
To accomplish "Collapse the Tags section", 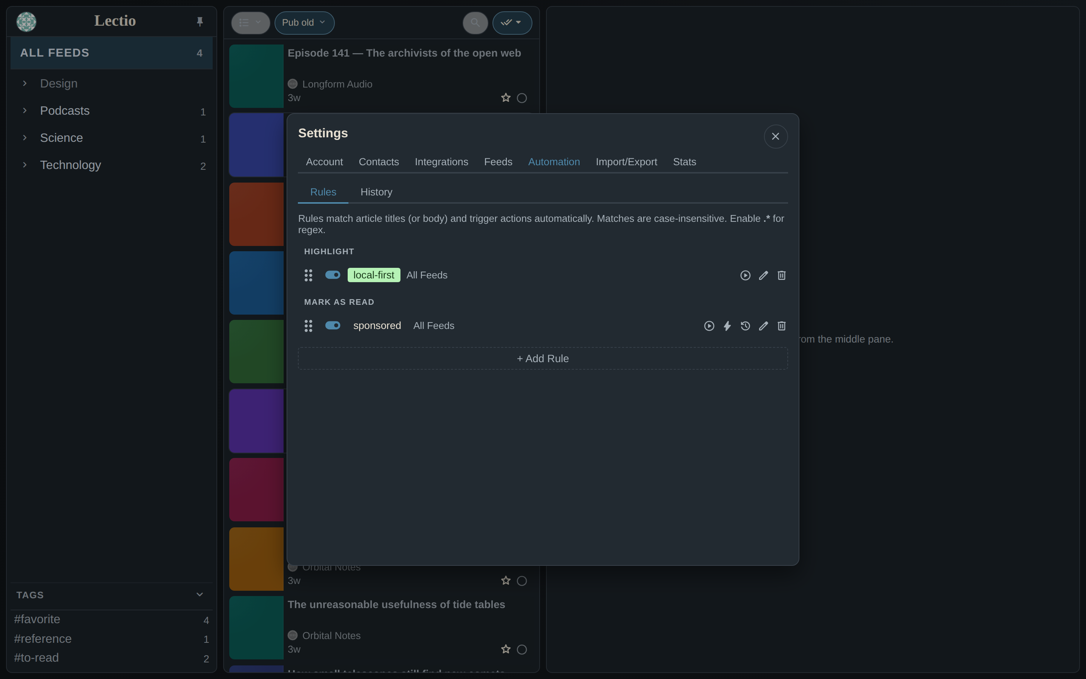I will pos(200,595).
